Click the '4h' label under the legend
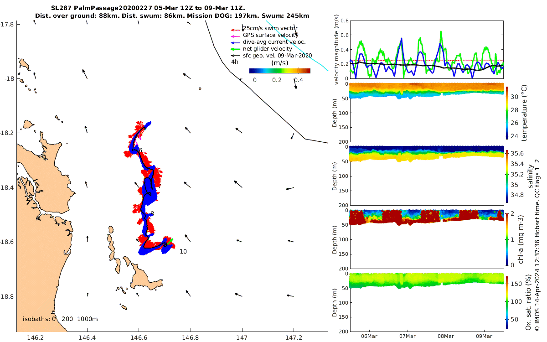This screenshot has height=342, width=547. [235, 62]
